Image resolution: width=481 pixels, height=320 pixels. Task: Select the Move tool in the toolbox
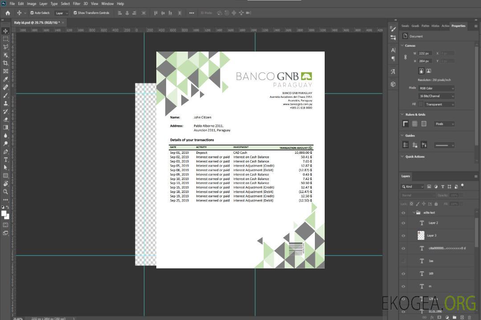coord(5,31)
